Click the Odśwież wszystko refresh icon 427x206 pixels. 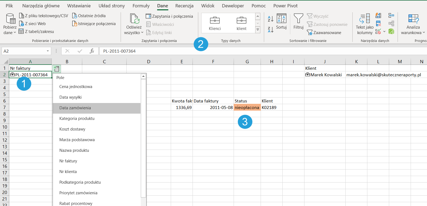click(x=135, y=19)
